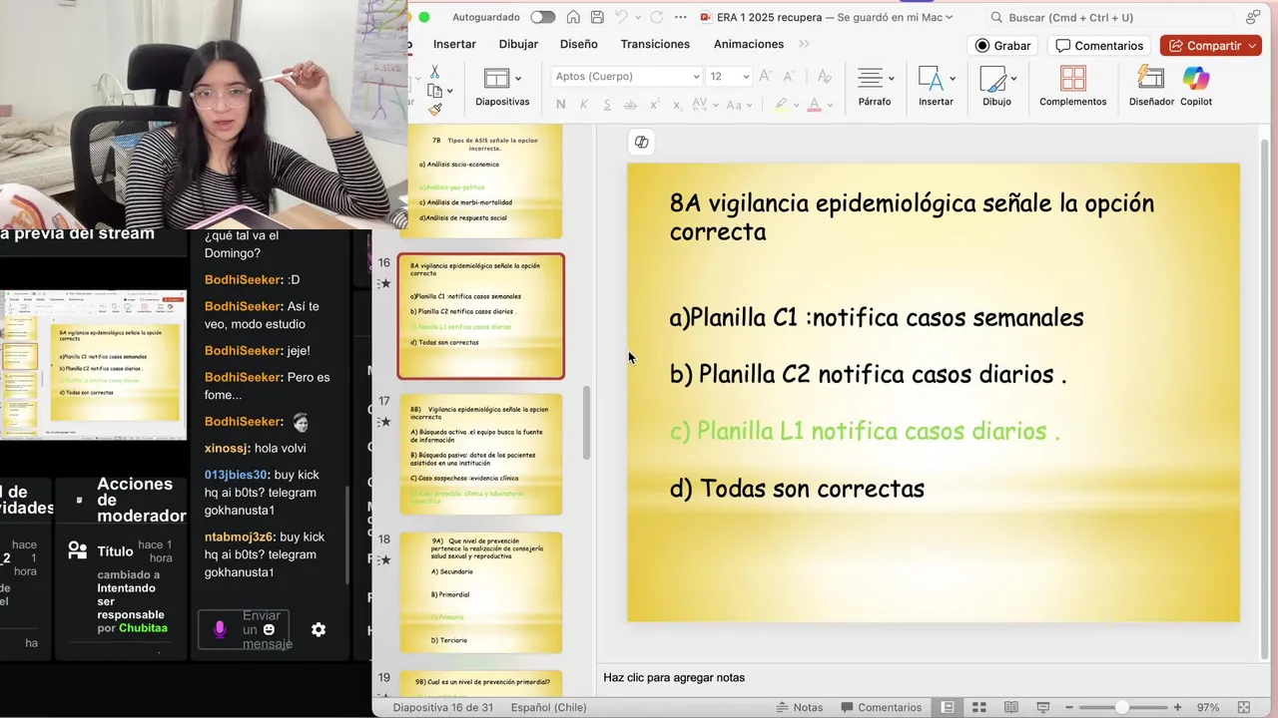Click the zoom slider handle
1278x718 pixels.
pos(1122,707)
